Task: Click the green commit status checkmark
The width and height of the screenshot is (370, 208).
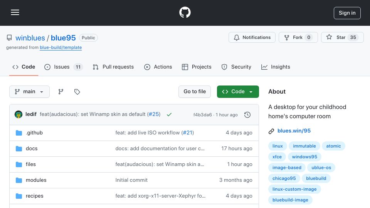Action: 169,115
